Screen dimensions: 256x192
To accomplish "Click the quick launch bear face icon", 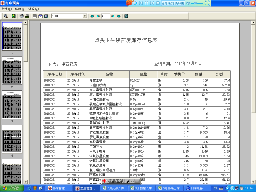I will (x=35, y=188).
